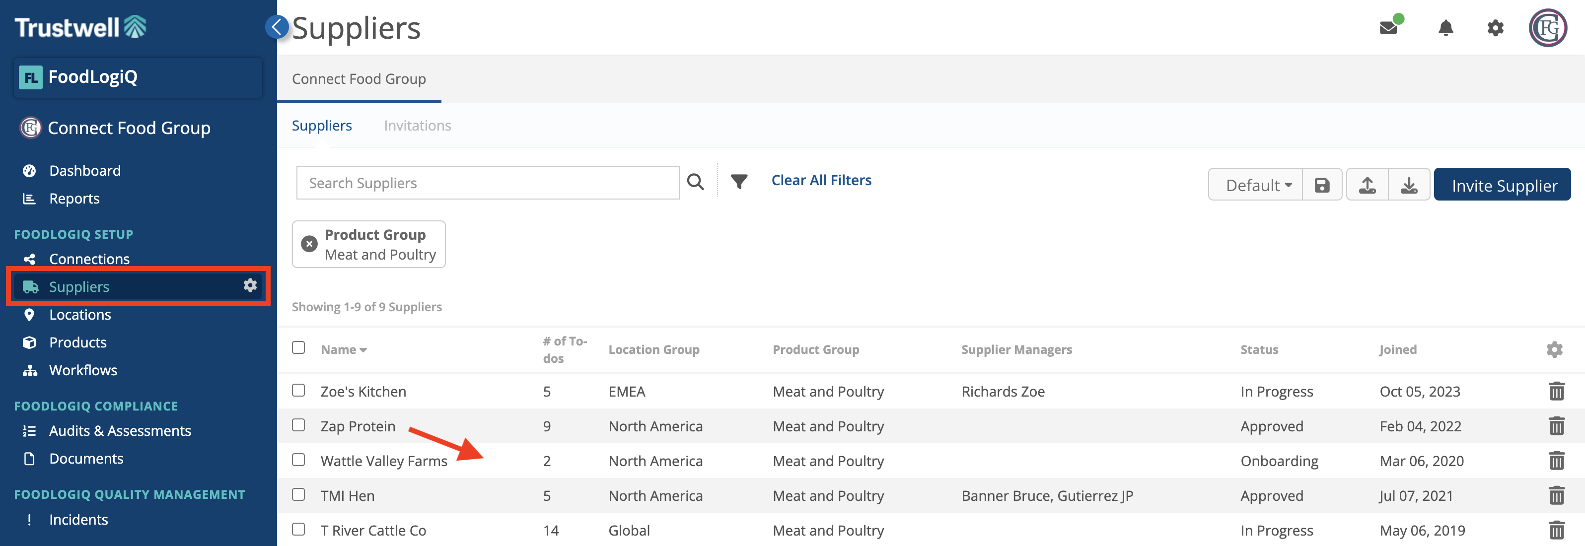Click the Workflows hierarchy icon
The image size is (1585, 546).
click(x=29, y=370)
